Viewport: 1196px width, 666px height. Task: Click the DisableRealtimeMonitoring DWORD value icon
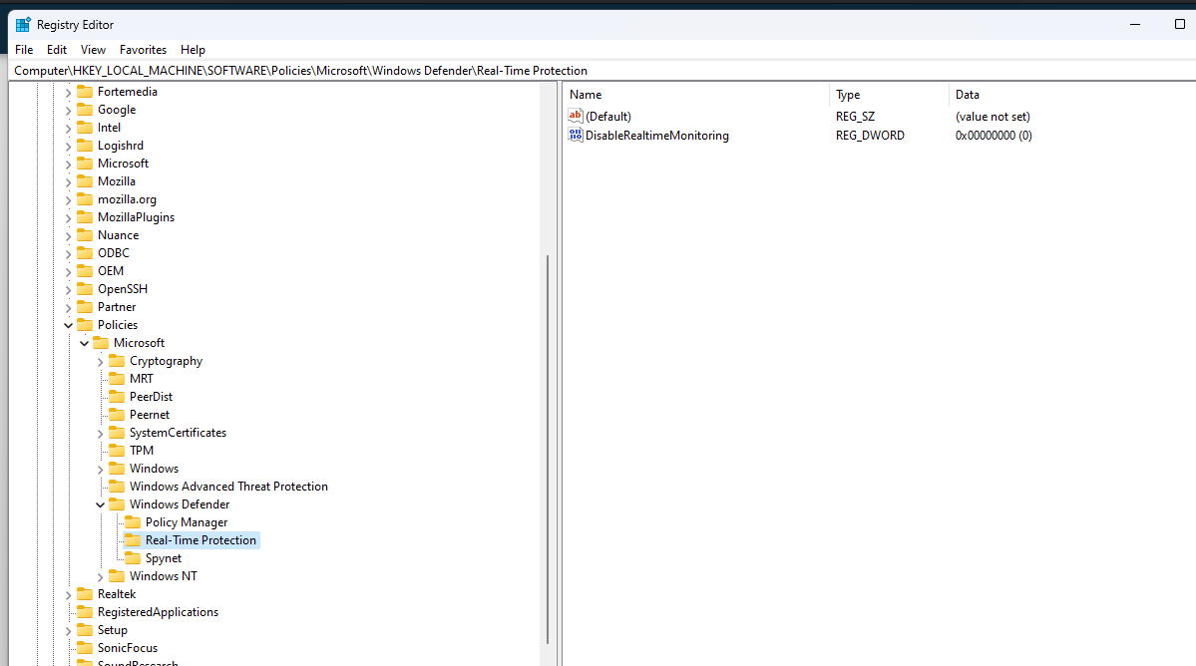(x=576, y=135)
